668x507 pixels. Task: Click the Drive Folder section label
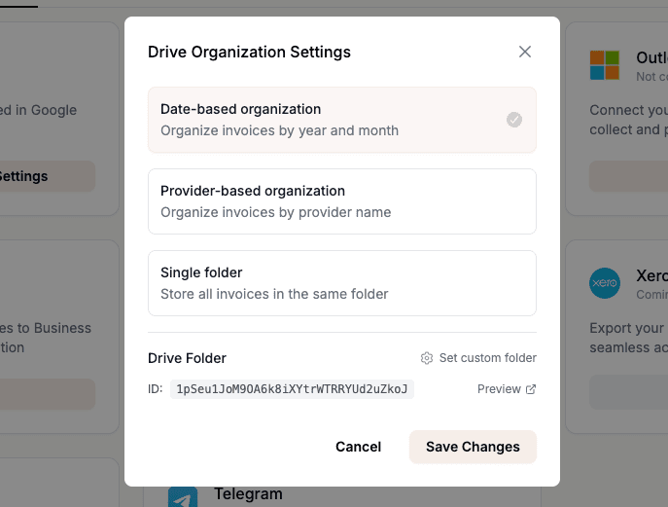coord(187,358)
